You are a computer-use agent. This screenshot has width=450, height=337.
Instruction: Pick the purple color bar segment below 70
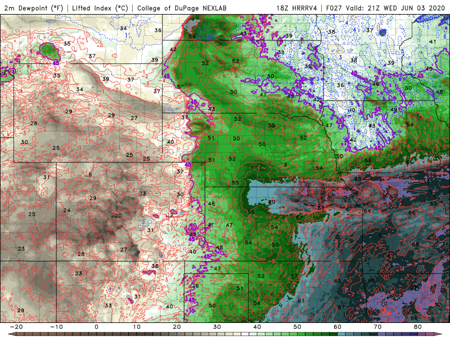click(382, 334)
